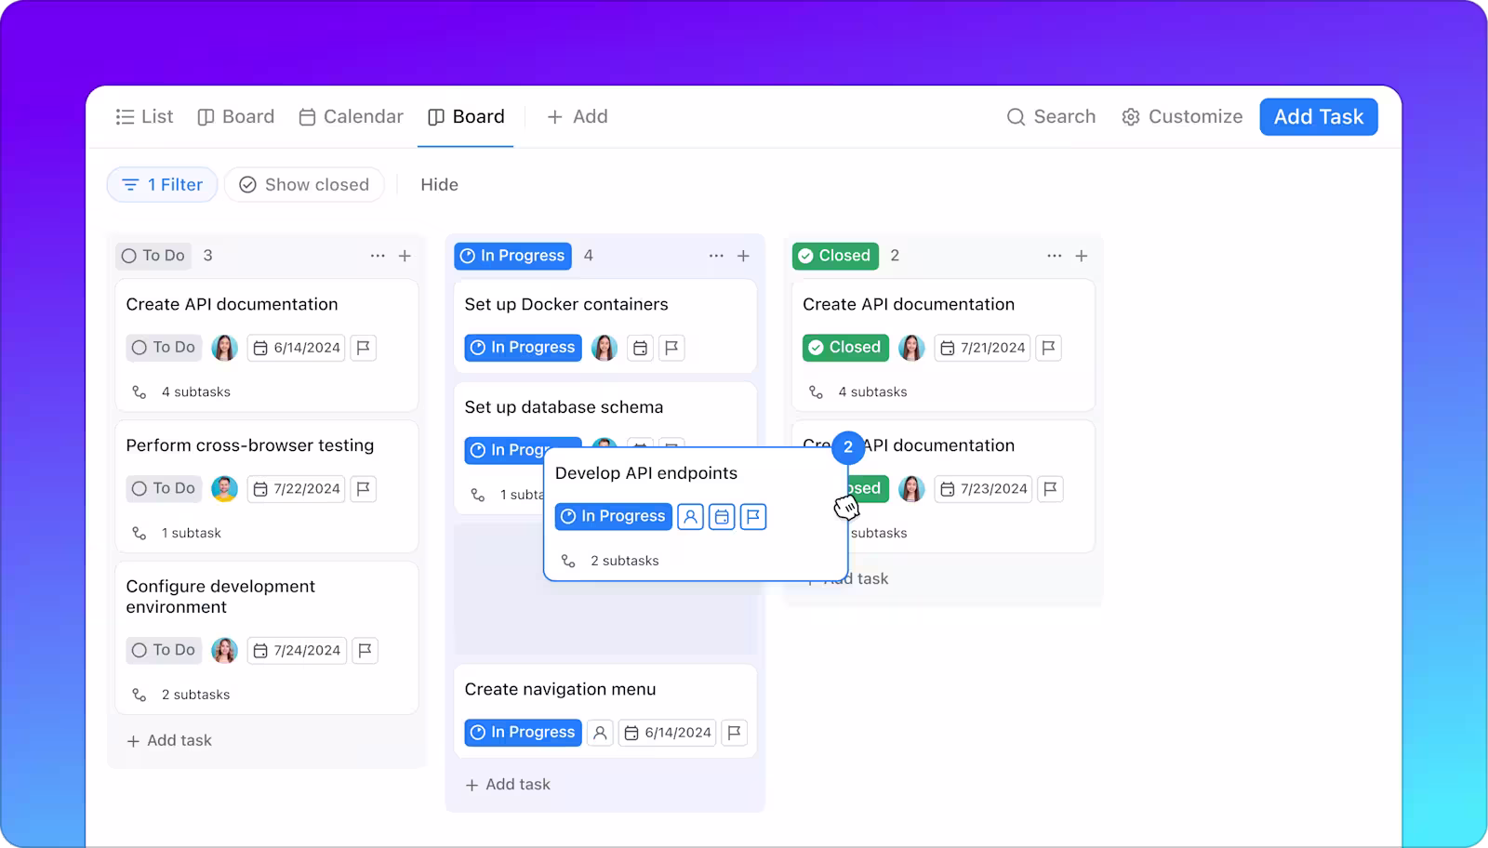Open the Closed column ellipsis menu

coord(1054,255)
